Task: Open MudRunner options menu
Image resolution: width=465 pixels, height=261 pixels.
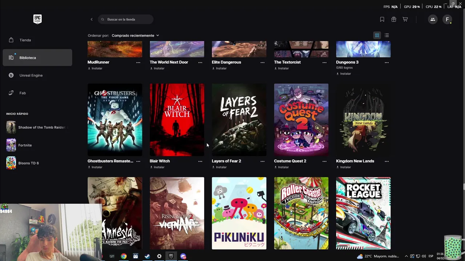Action: (138, 62)
